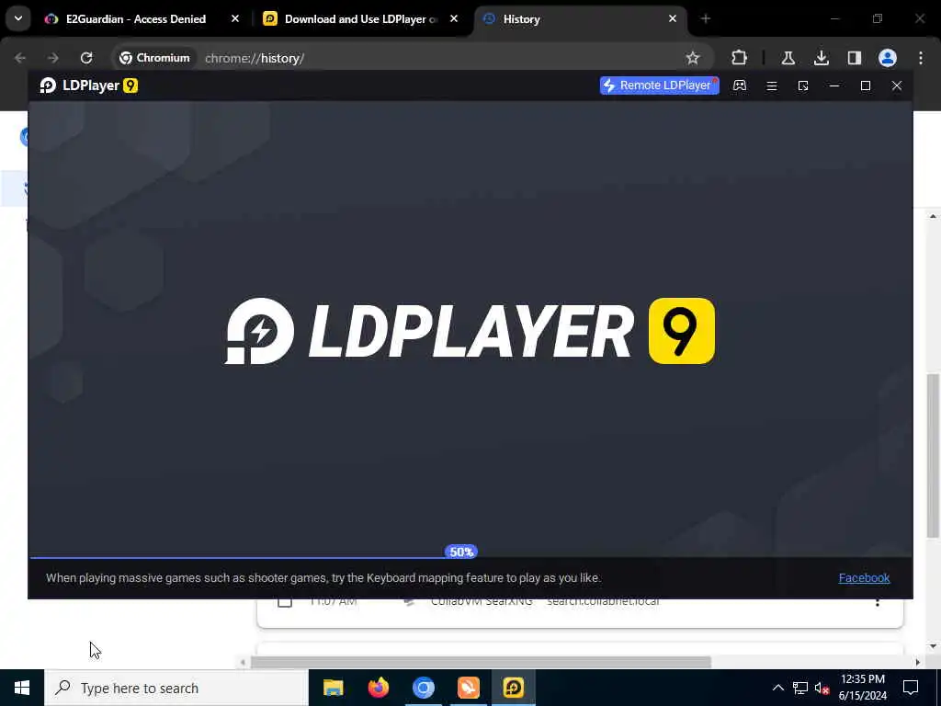This screenshot has height=706, width=941.
Task: Open the Chromium extensions puzzle icon
Action: tap(740, 58)
